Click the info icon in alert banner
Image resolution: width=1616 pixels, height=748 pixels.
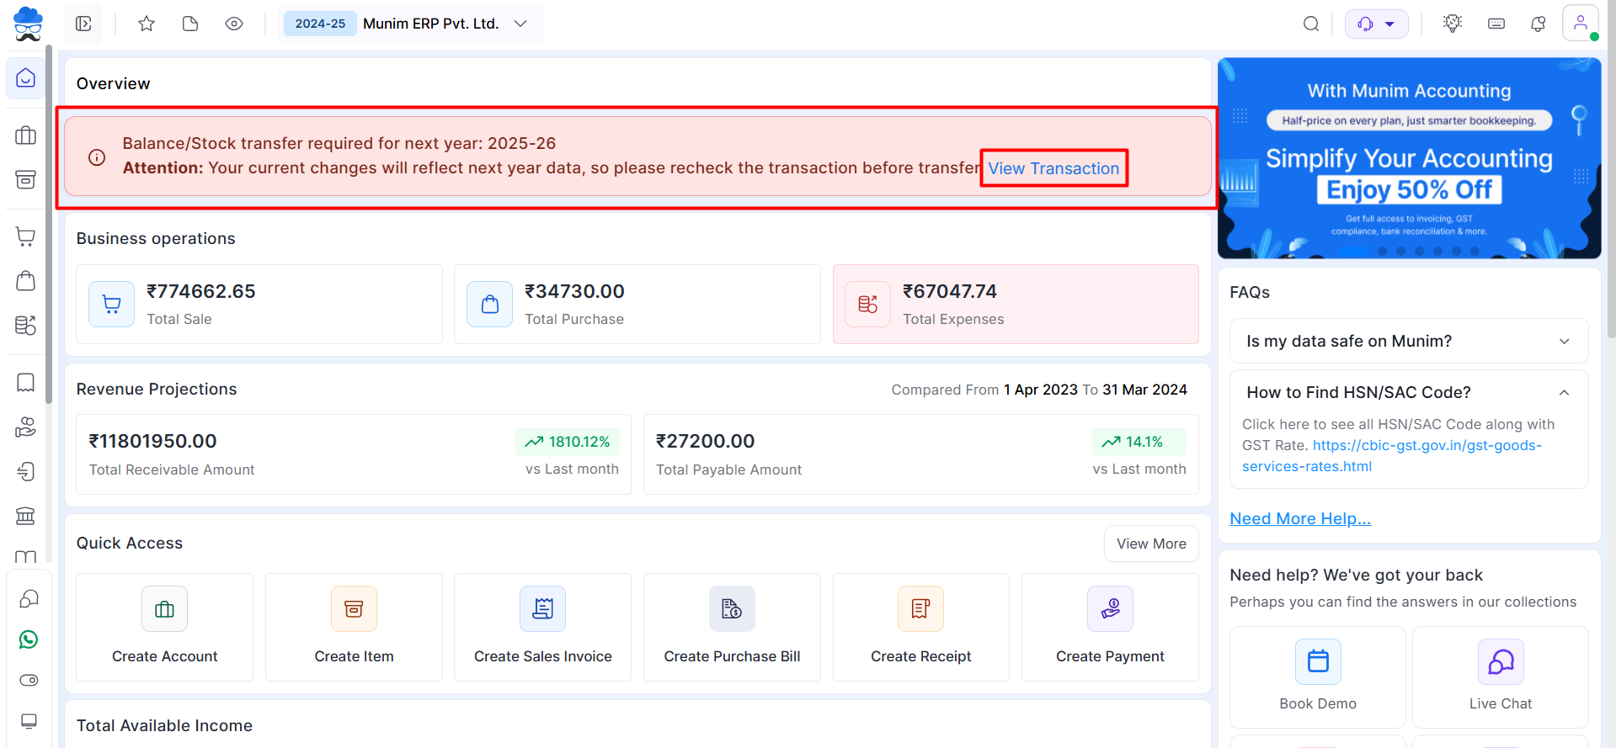tap(97, 157)
